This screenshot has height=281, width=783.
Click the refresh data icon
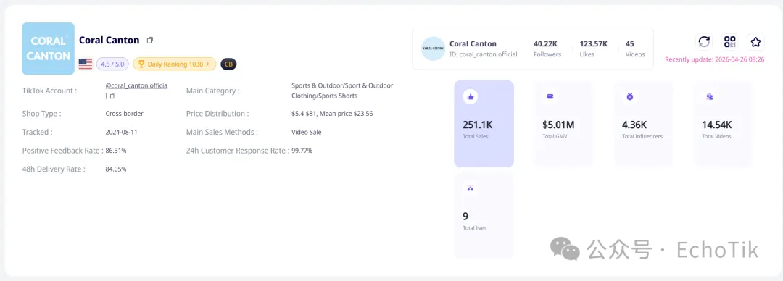click(704, 41)
